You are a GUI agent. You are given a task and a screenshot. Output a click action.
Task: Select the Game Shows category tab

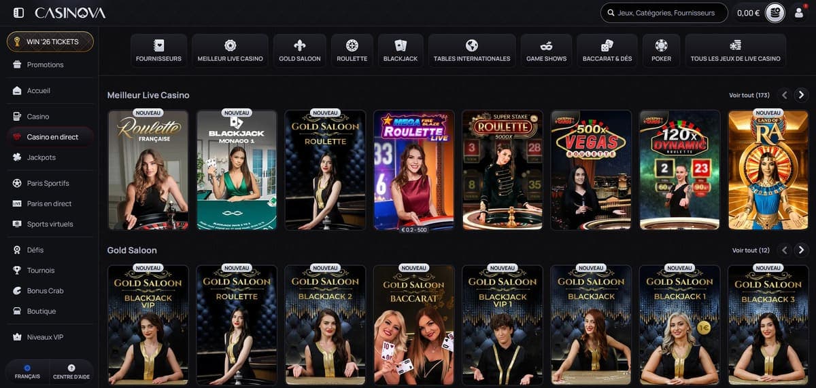click(546, 51)
